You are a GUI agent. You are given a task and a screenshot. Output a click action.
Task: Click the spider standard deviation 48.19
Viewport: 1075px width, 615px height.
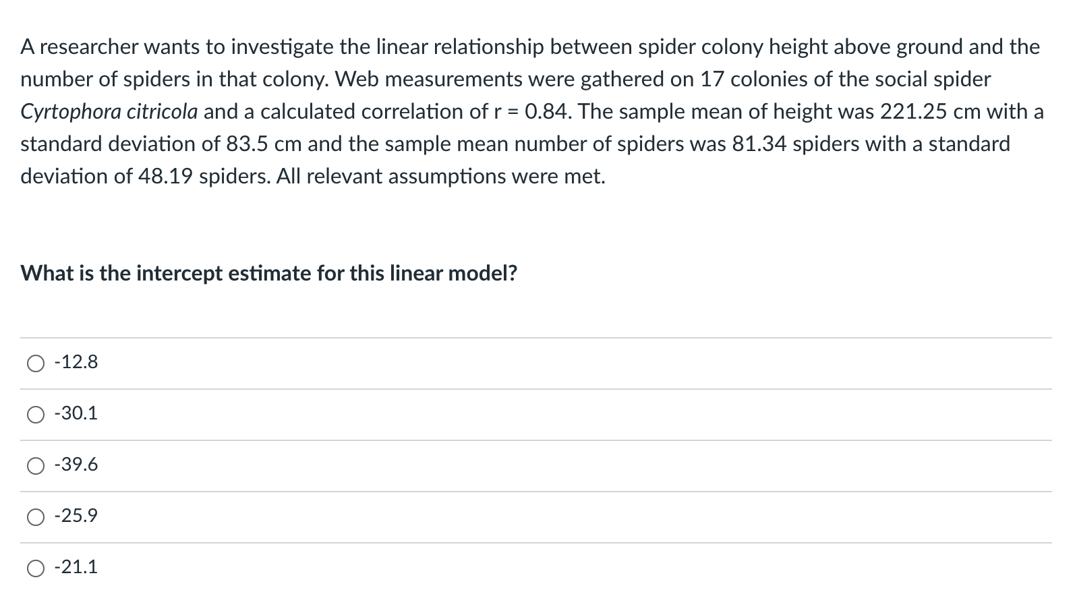point(165,176)
